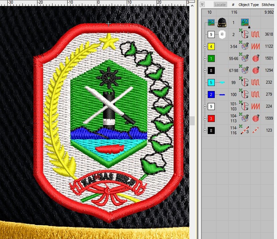Click the scroll up arrow of canvas scrollbar

click(x=192, y=6)
